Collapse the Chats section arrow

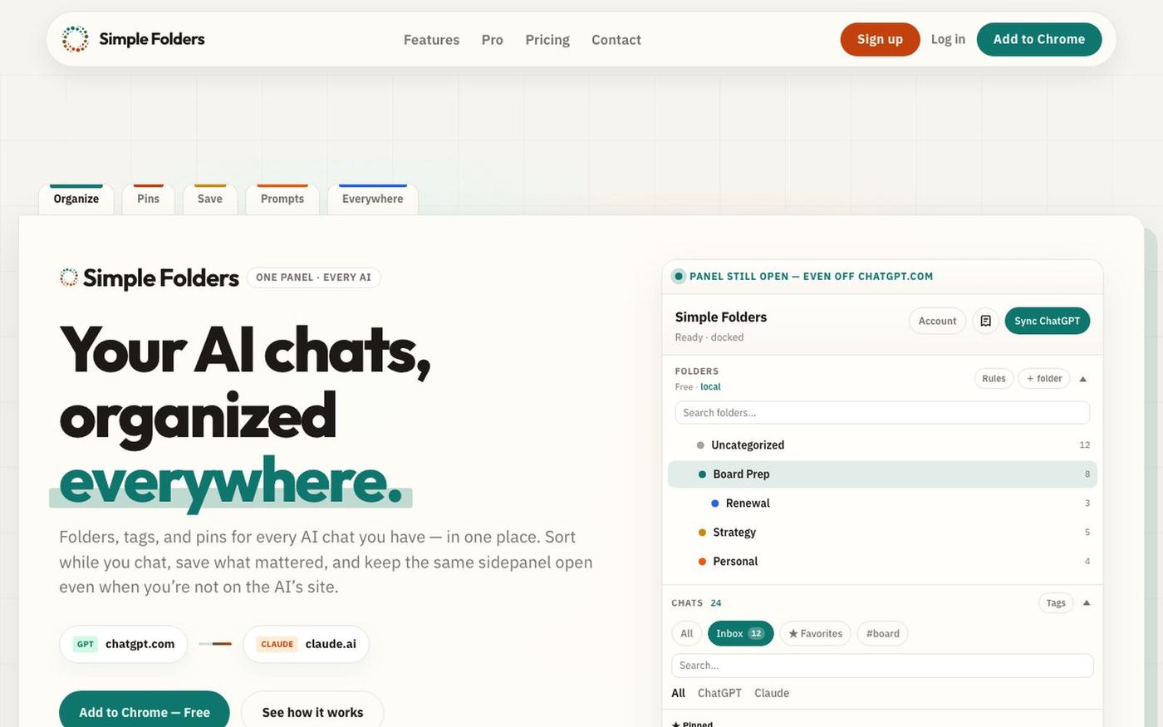(x=1087, y=603)
